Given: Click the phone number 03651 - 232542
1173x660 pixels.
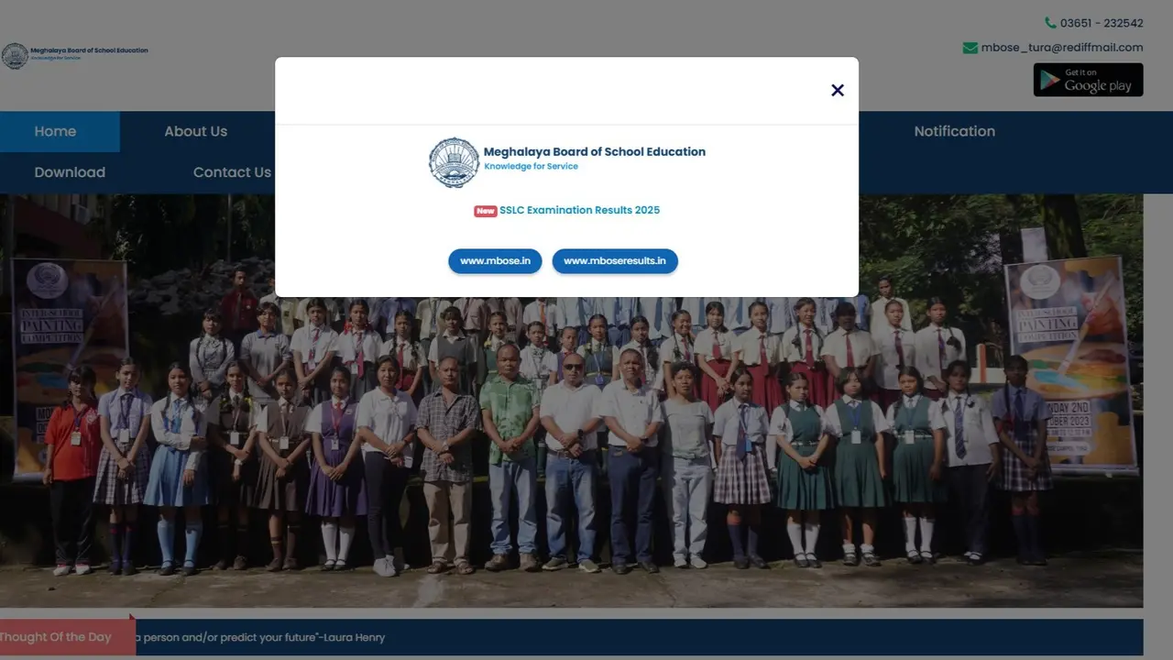Looking at the screenshot, I should pos(1102,23).
